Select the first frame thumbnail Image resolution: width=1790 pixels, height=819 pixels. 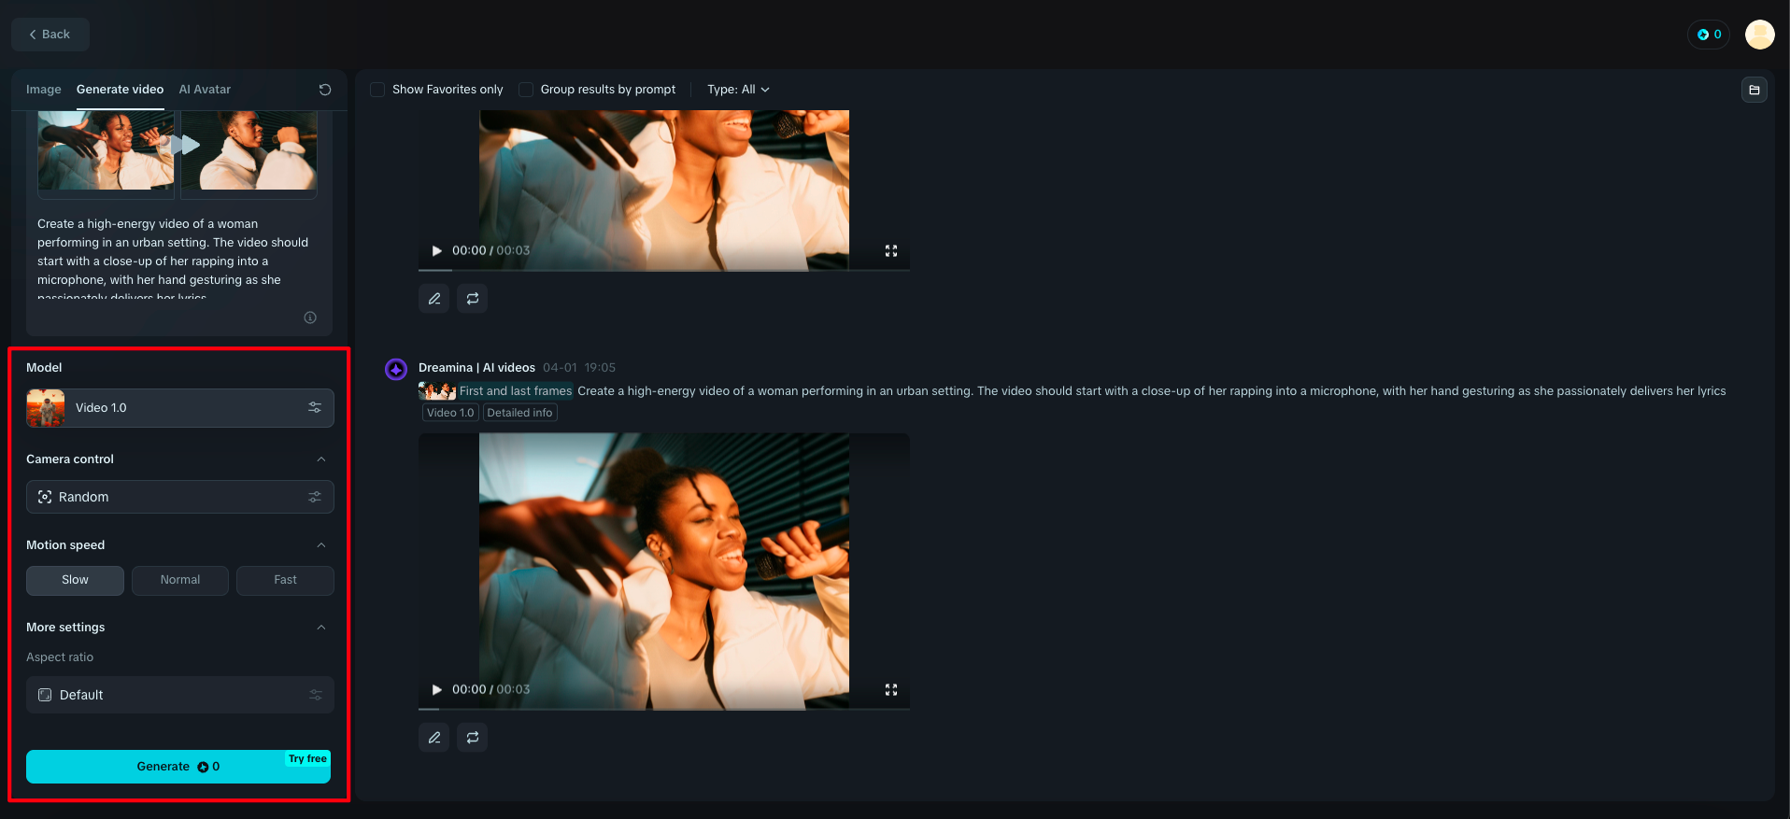[x=106, y=151]
